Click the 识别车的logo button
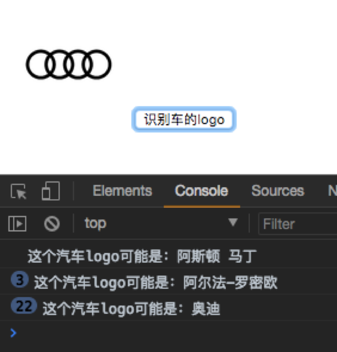The width and height of the screenshot is (337, 352). (184, 119)
